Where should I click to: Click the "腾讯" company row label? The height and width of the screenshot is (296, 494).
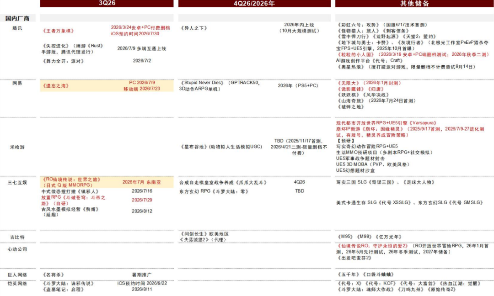click(17, 28)
